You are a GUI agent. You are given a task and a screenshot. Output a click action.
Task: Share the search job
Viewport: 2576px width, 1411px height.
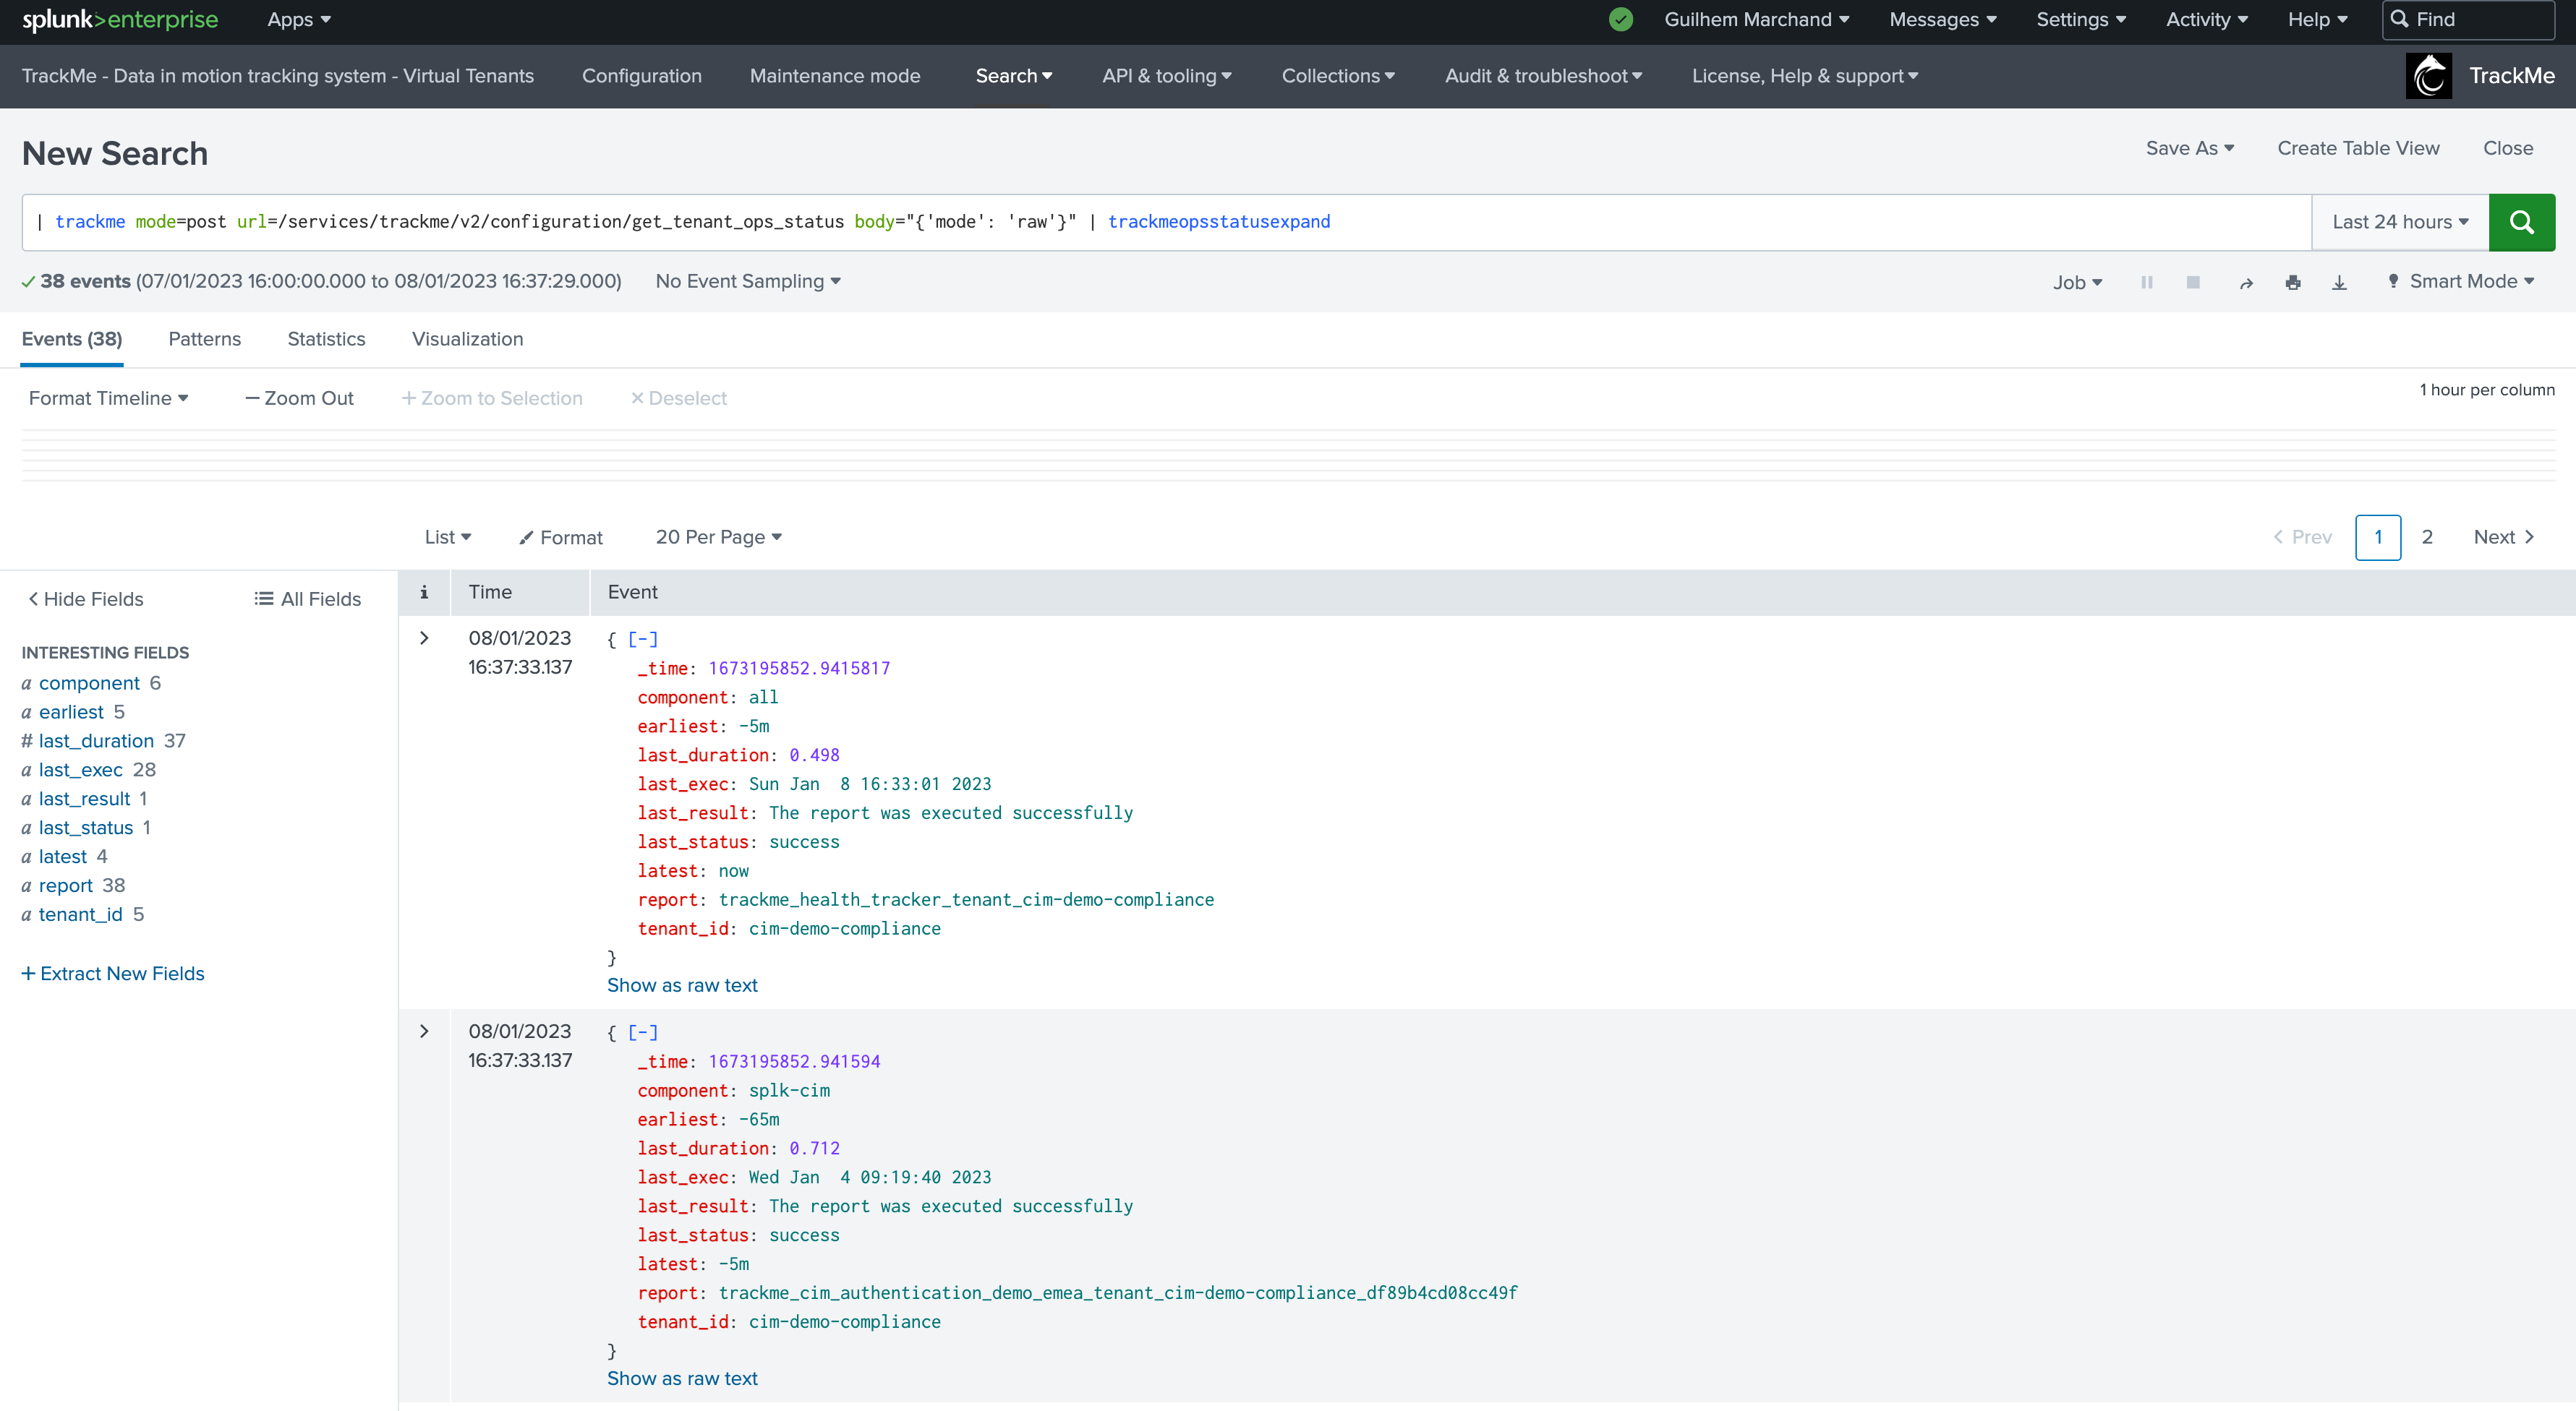[x=2246, y=283]
